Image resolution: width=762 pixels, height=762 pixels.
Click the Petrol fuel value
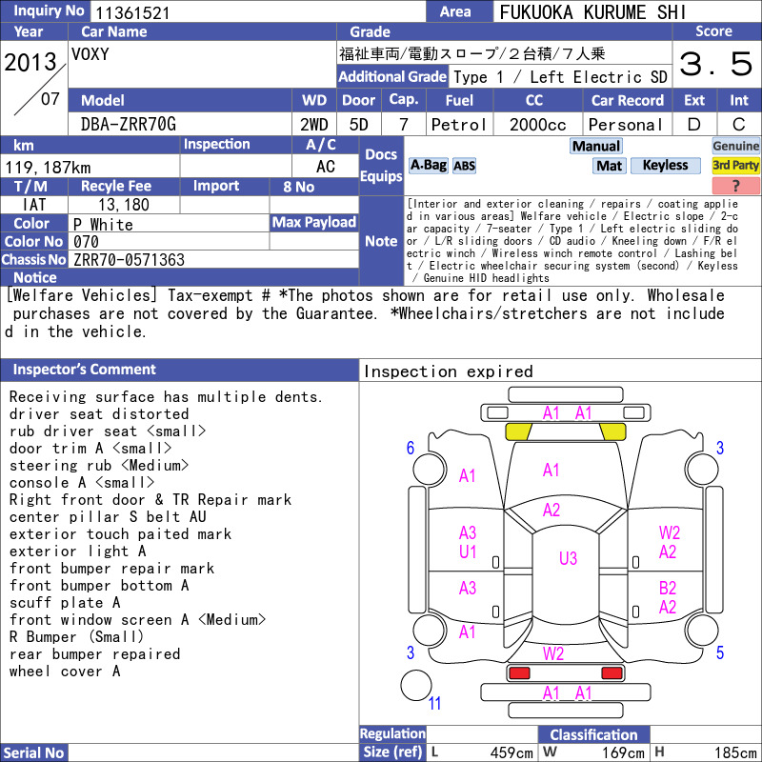pos(459,125)
